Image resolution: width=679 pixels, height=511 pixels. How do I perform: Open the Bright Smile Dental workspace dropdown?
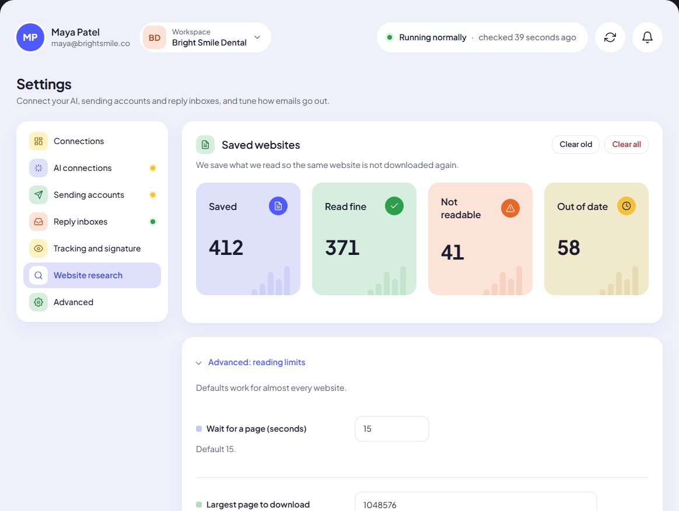[205, 37]
